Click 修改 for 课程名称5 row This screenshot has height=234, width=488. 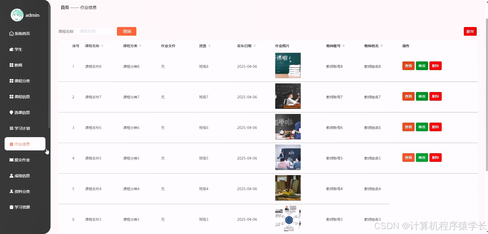(x=422, y=158)
